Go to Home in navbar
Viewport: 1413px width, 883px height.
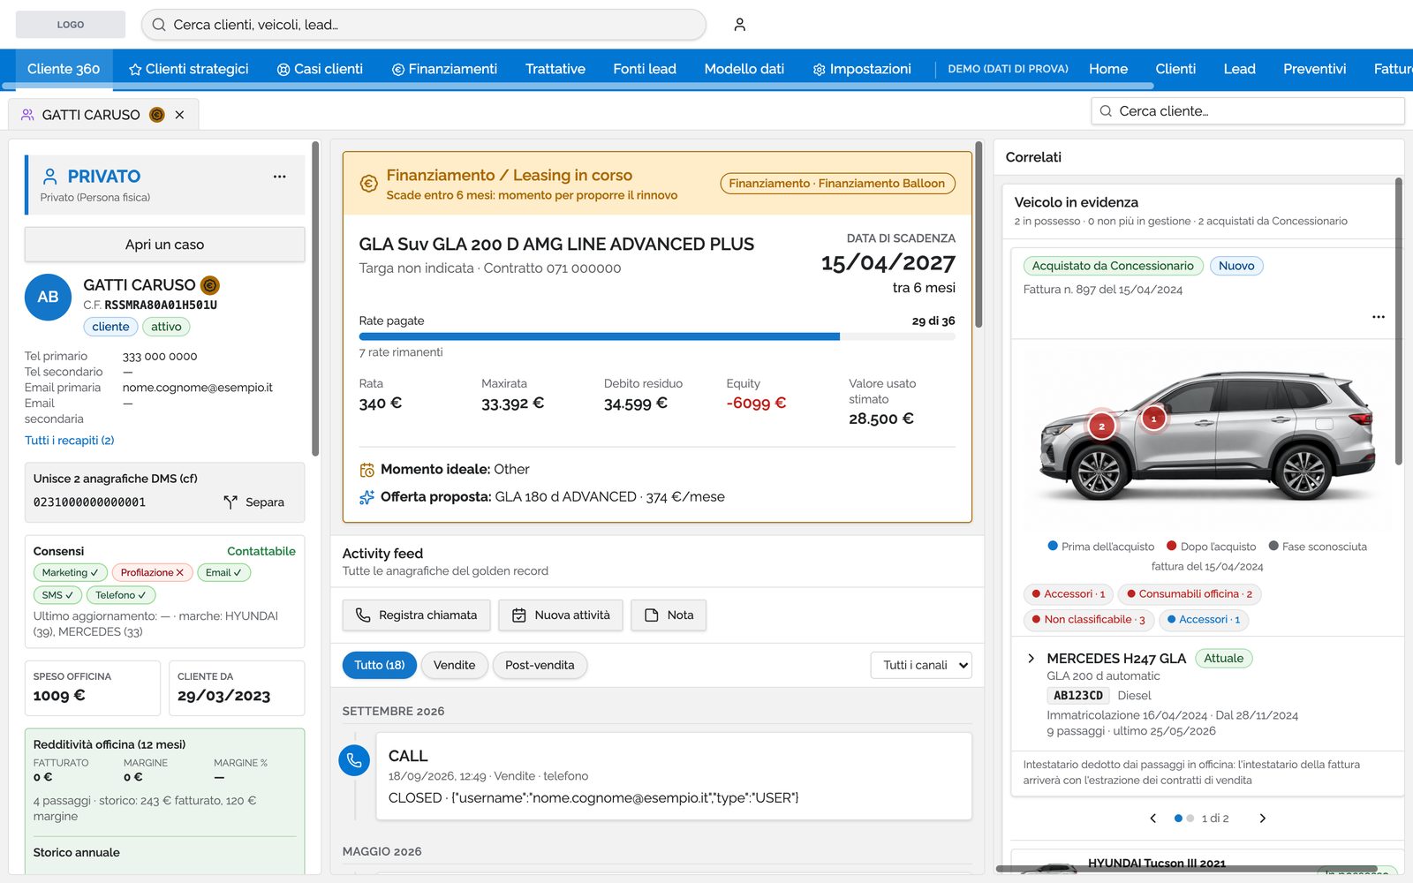pyautogui.click(x=1108, y=69)
